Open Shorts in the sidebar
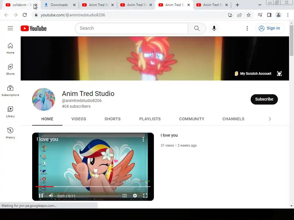This screenshot has height=220, width=294. (x=10, y=69)
